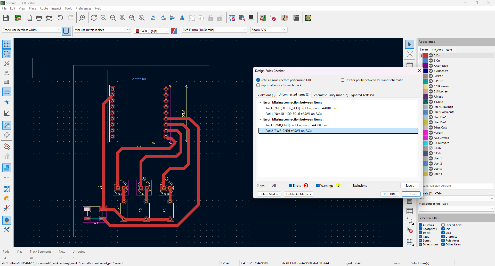Click the F.Cu red color swatch
Image resolution: width=495 pixels, height=266 pixels.
[425, 55]
